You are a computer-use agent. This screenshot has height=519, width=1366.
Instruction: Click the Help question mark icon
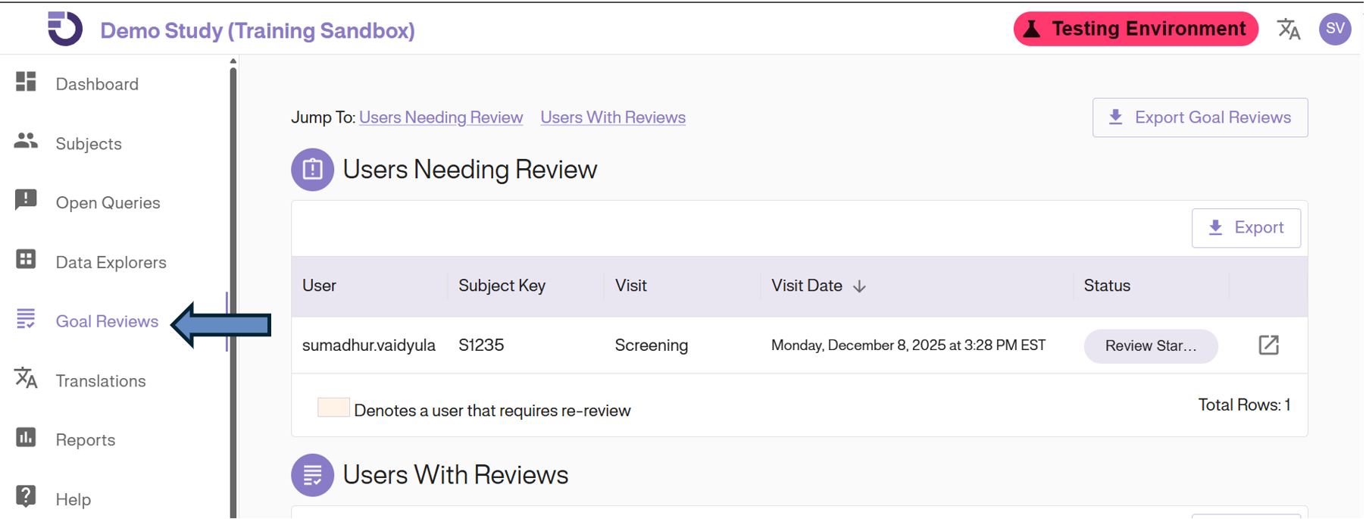(26, 496)
